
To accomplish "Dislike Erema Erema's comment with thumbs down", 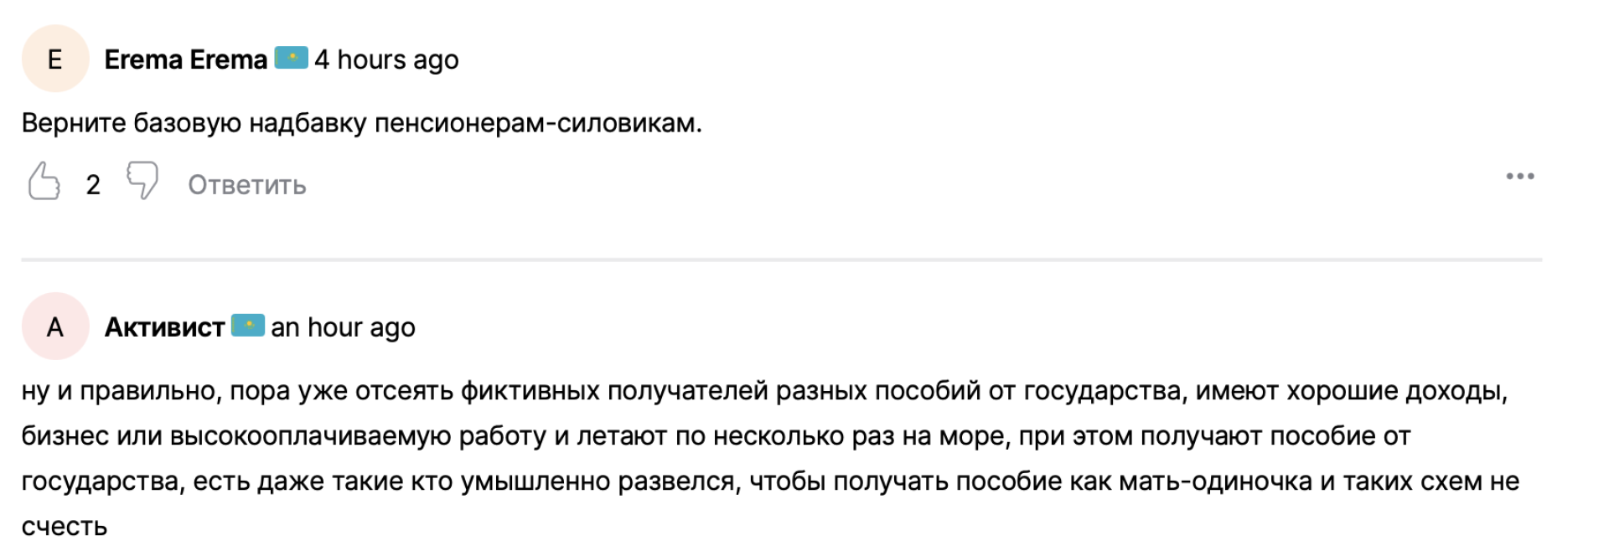I will 142,180.
